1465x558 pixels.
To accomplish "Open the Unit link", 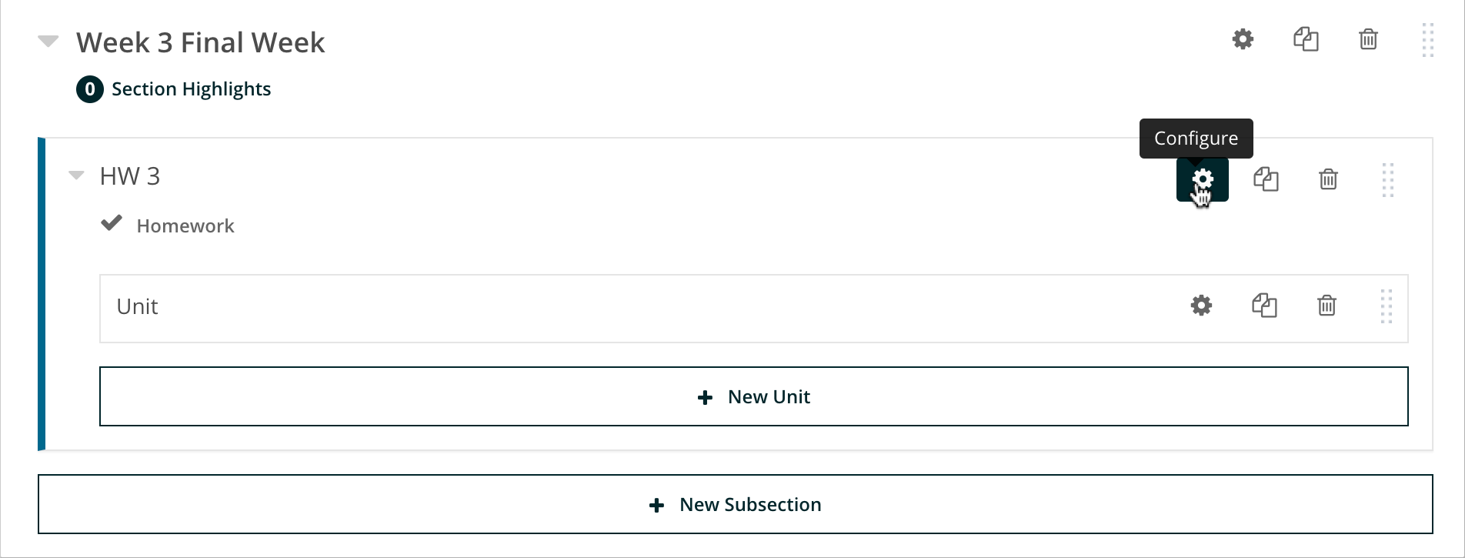I will point(137,306).
